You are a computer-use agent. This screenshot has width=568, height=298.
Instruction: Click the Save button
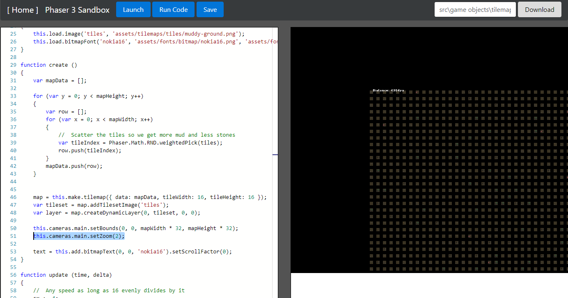tap(210, 9)
